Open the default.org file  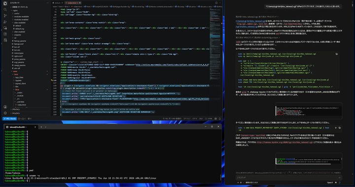click(x=19, y=29)
